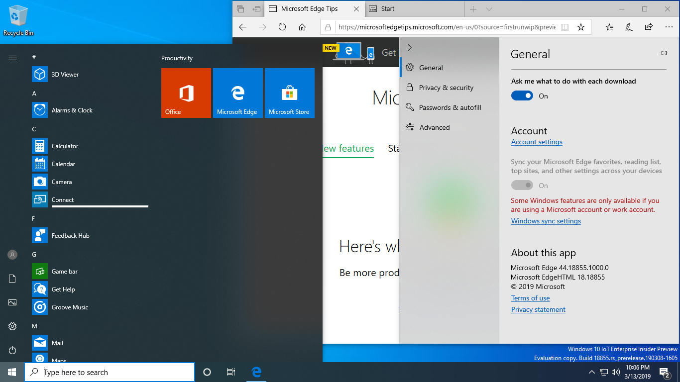Image resolution: width=680 pixels, height=382 pixels.
Task: Open a new tab in Edge
Action: [x=473, y=9]
